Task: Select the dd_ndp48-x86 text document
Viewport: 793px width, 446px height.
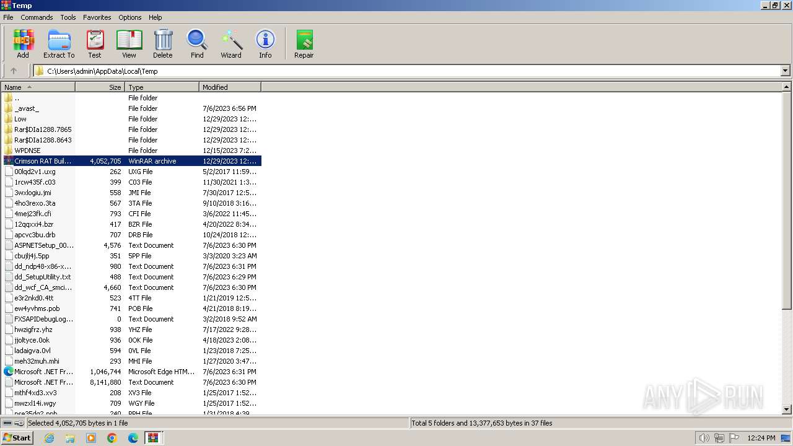Action: 131,266
